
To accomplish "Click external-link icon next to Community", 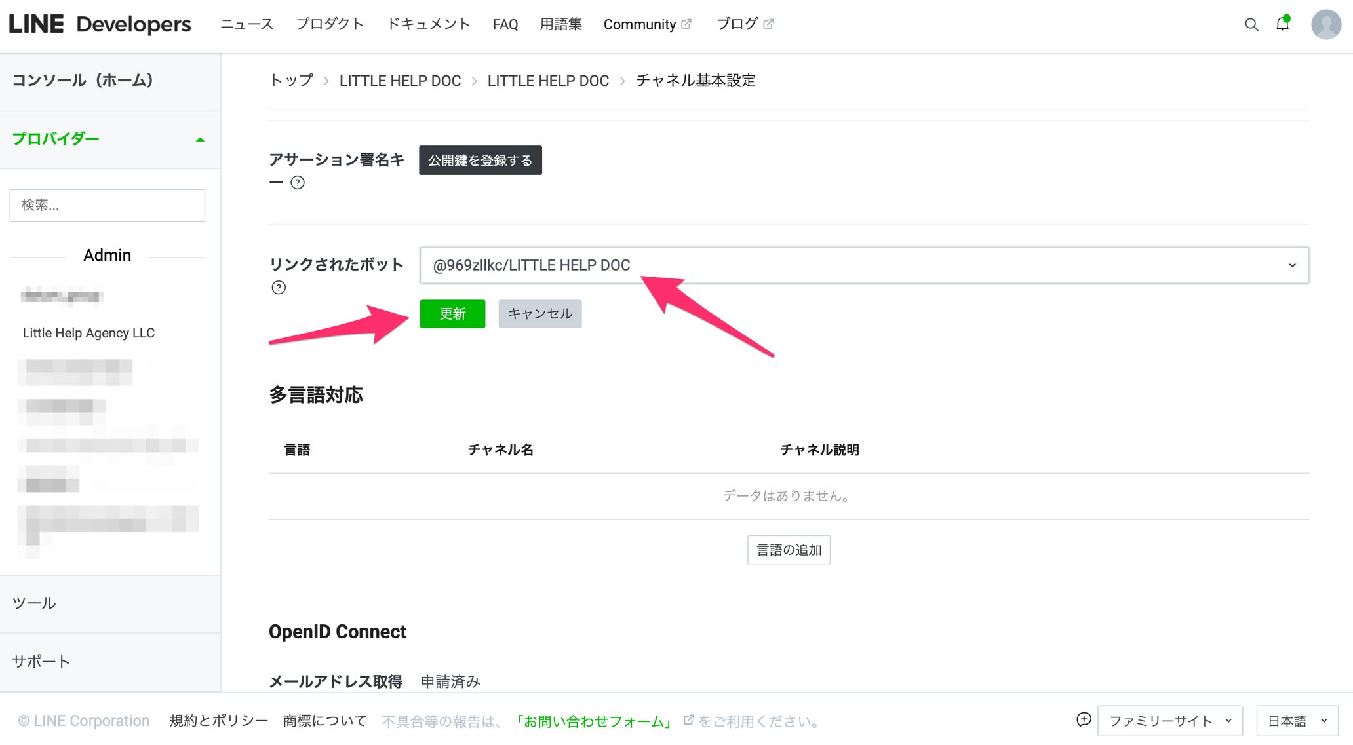I will (x=688, y=24).
